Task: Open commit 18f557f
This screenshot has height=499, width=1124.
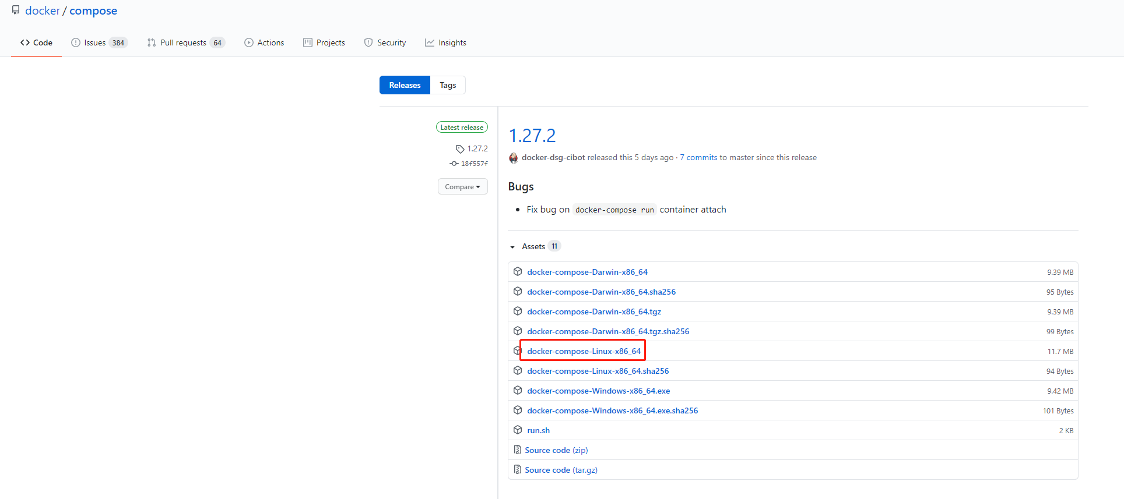Action: 475,164
